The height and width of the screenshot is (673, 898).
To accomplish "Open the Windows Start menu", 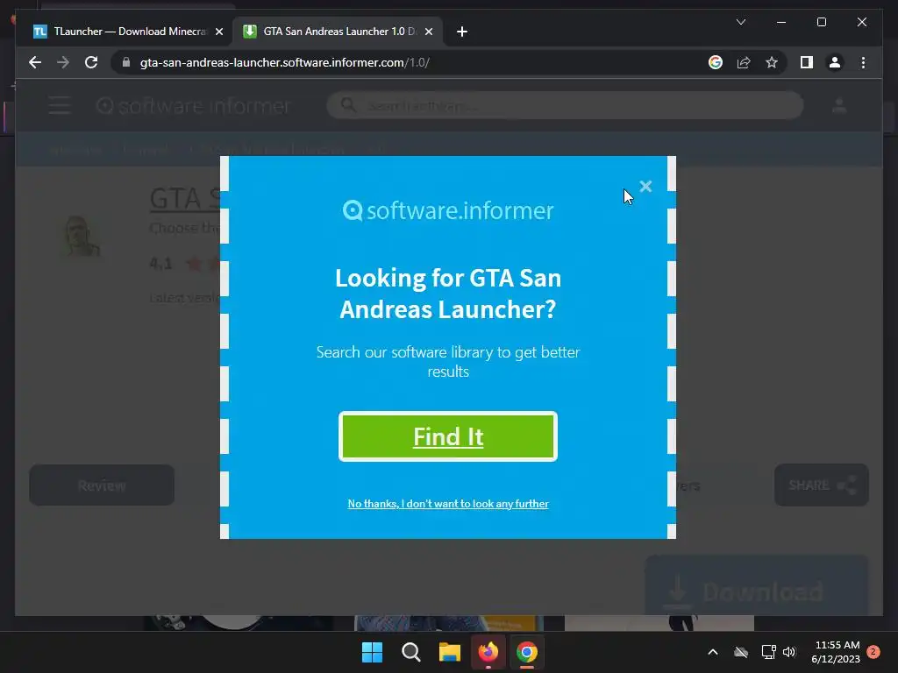I will [x=372, y=652].
